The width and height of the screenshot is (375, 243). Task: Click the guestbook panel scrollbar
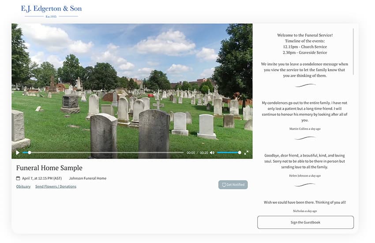pos(353,52)
